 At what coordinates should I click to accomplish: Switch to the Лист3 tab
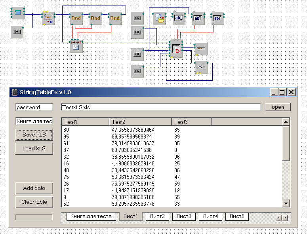[184, 216]
